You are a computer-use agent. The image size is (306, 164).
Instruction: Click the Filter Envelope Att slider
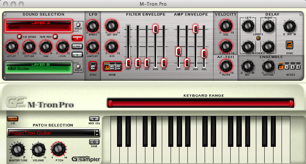pyautogui.click(x=138, y=63)
